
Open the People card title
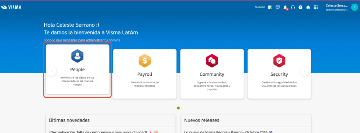77,69
